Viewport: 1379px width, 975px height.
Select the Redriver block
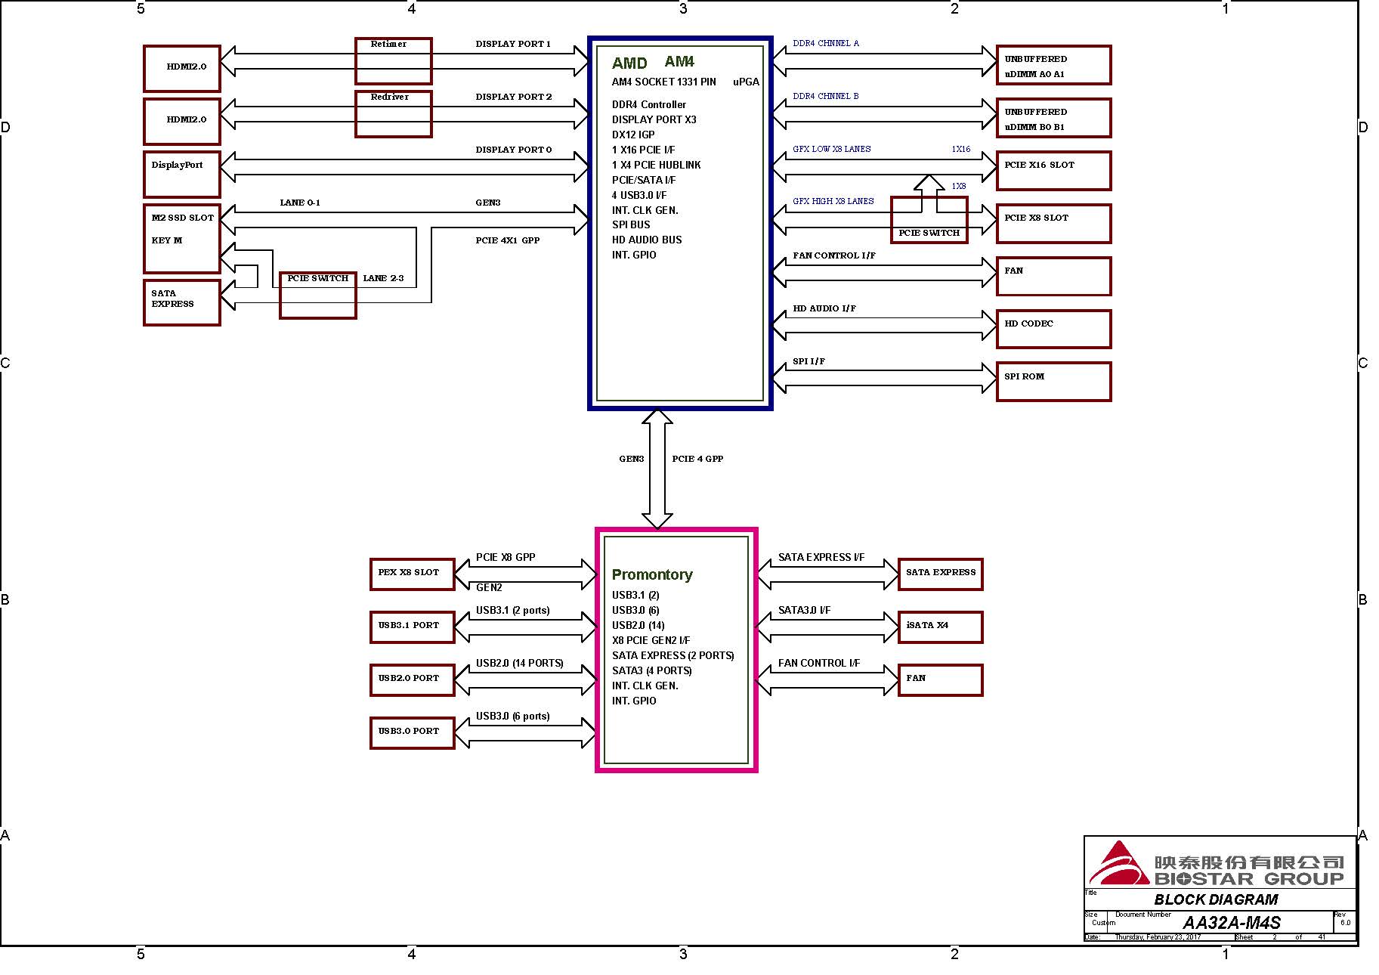click(x=394, y=114)
